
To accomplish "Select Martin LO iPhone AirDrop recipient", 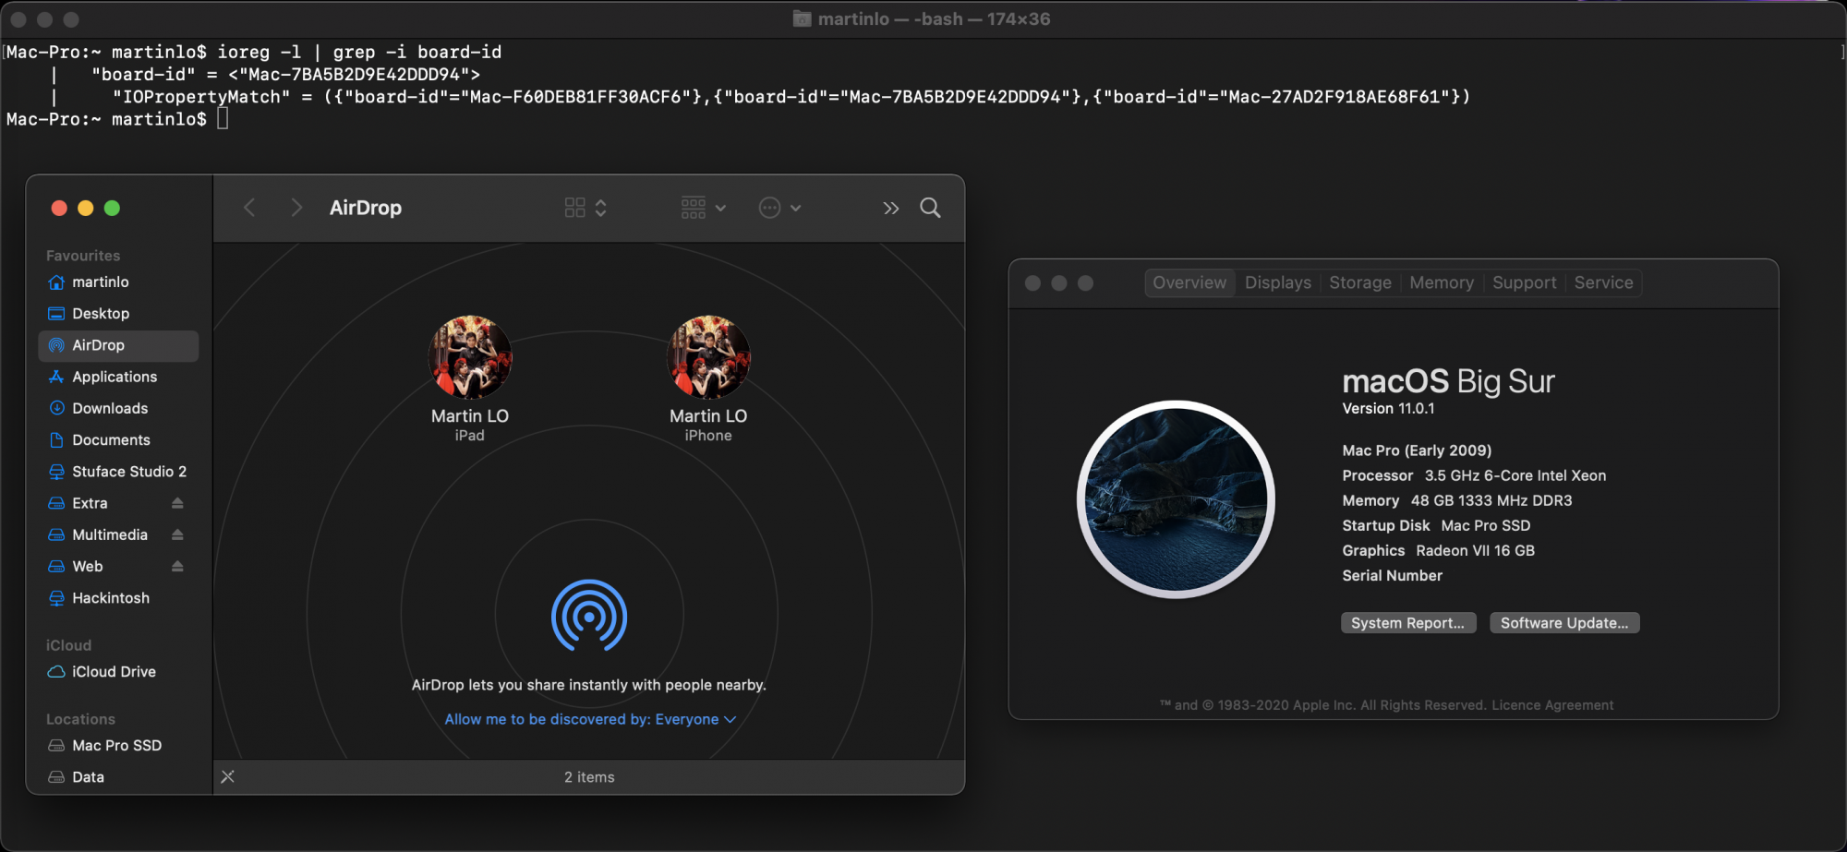I will [708, 378].
